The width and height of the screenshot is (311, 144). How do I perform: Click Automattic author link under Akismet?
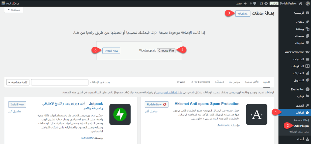tap(224, 126)
